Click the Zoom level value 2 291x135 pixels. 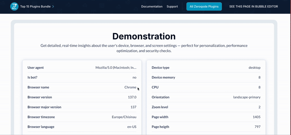click(259, 107)
